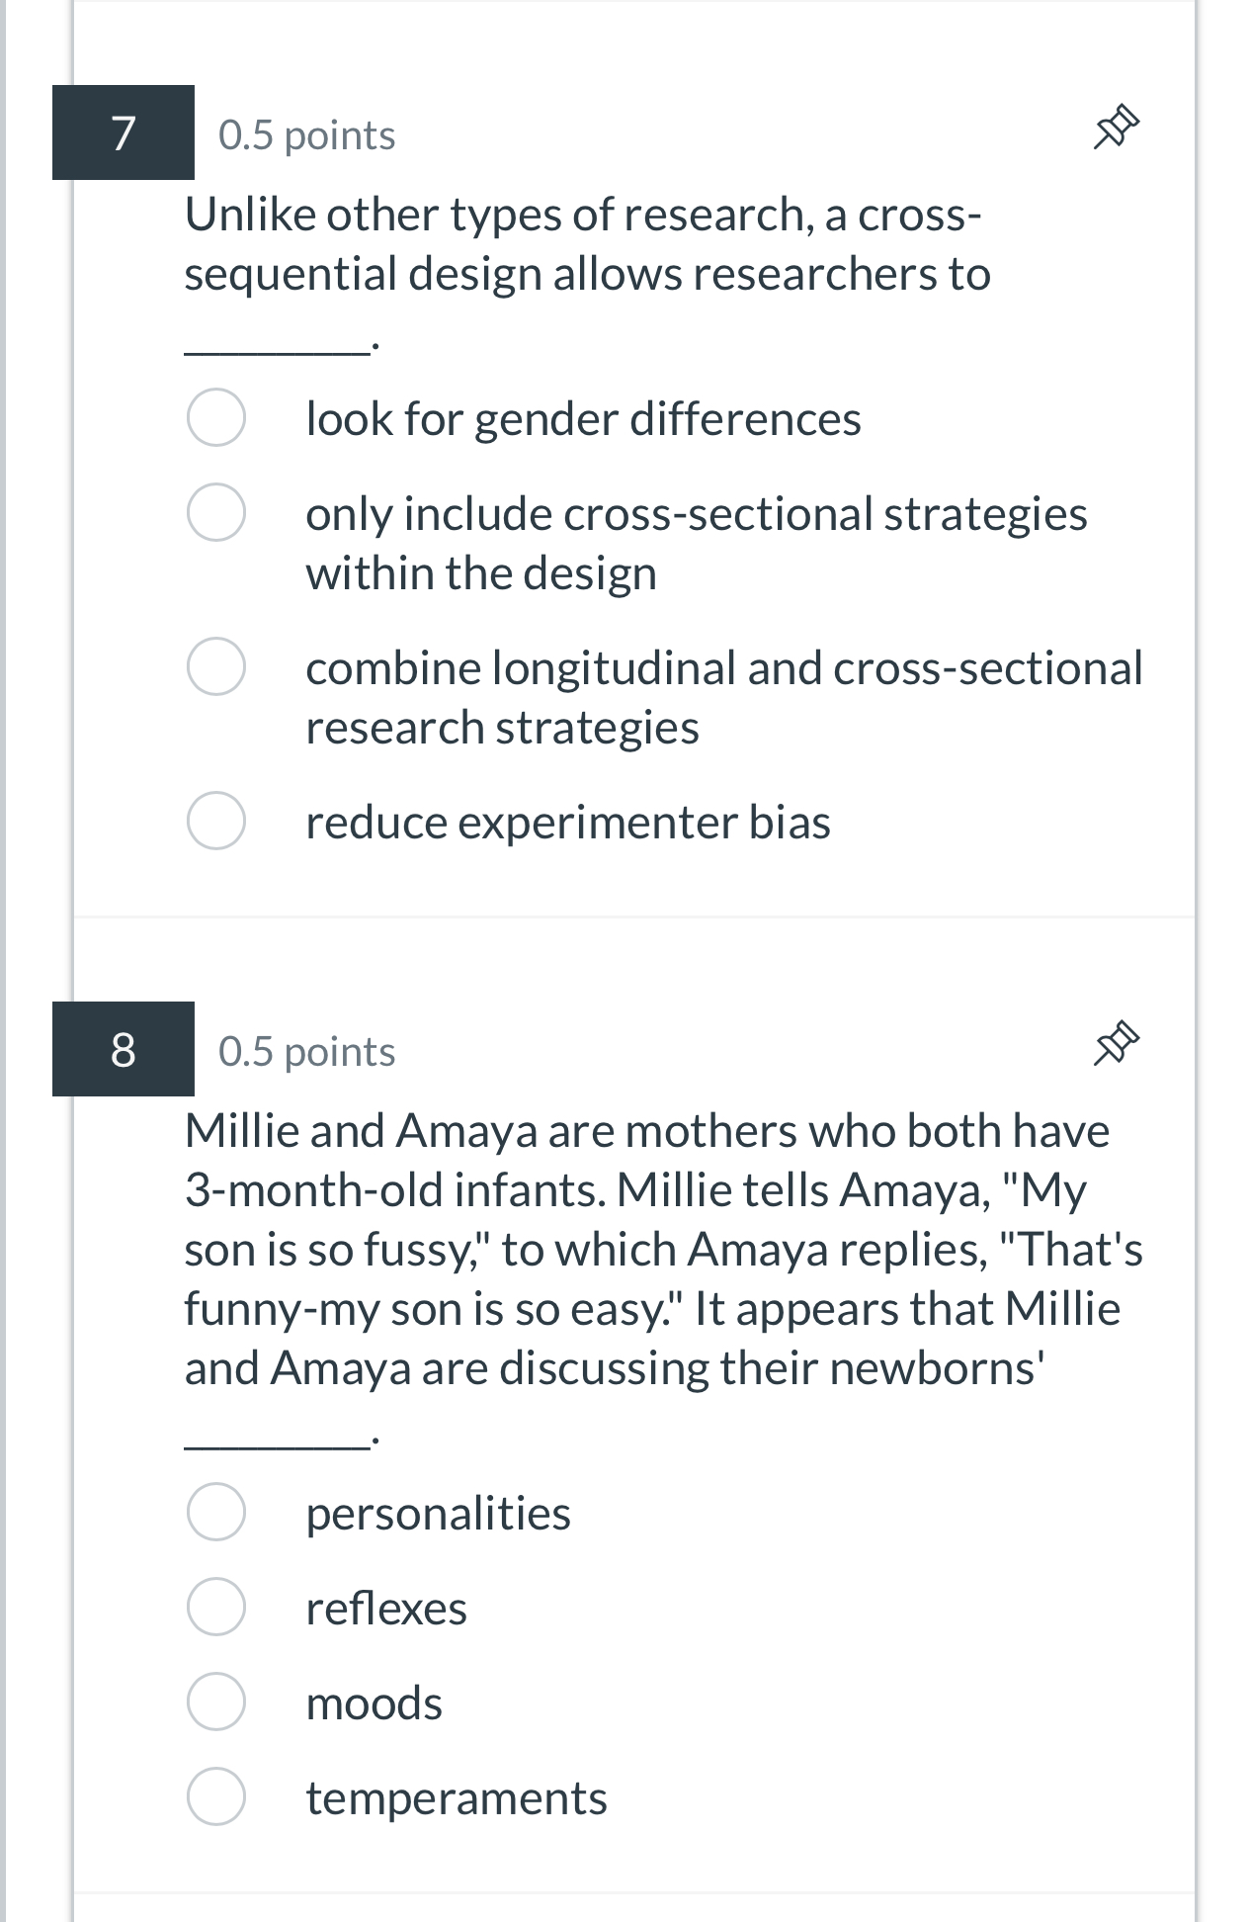This screenshot has height=1922, width=1249.
Task: Choose the 'reflexes' radio button
Action: [216, 1608]
